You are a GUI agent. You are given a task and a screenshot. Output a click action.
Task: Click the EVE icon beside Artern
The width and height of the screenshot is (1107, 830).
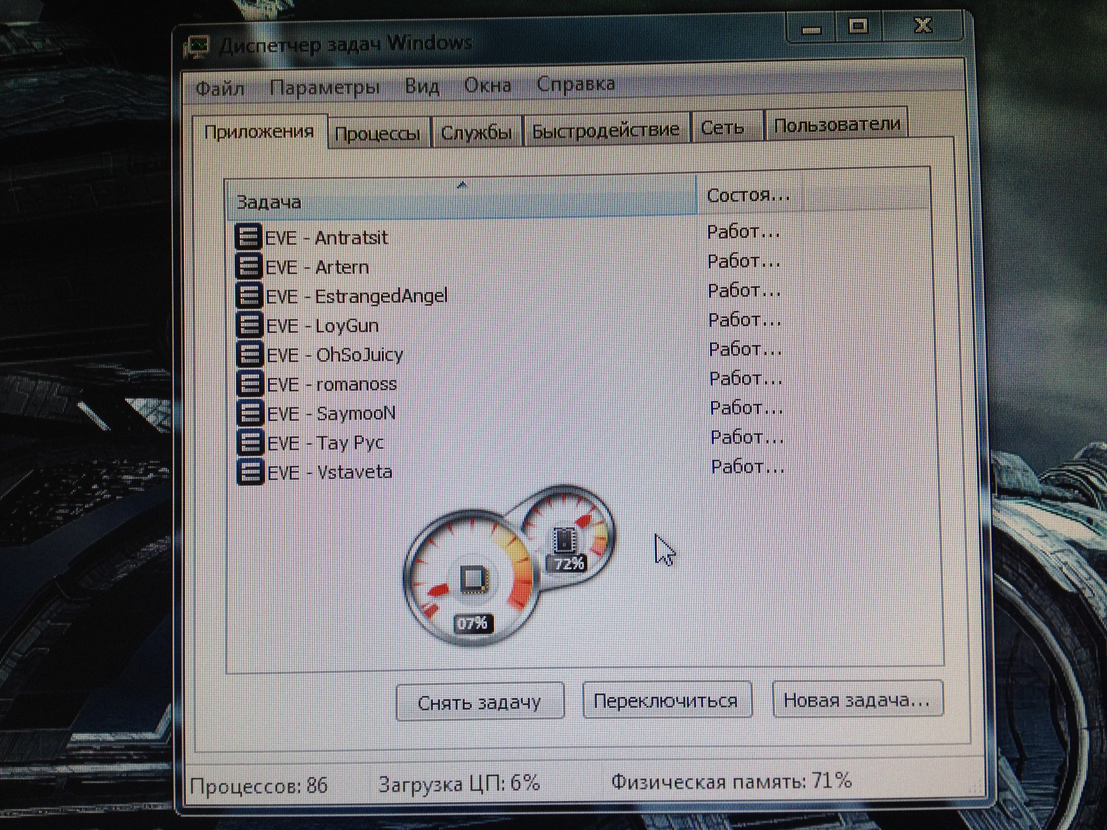249,266
